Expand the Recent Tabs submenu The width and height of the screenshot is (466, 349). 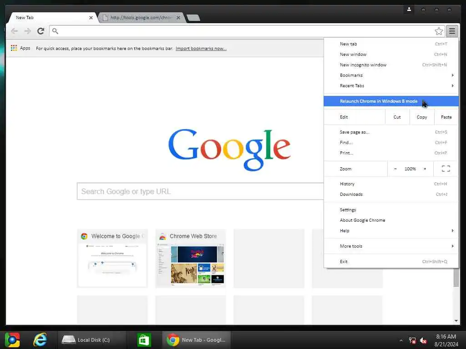(391, 86)
